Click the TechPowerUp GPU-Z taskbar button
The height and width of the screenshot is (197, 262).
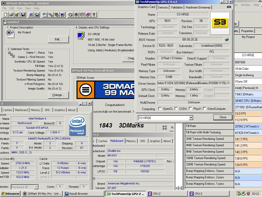[125, 194]
